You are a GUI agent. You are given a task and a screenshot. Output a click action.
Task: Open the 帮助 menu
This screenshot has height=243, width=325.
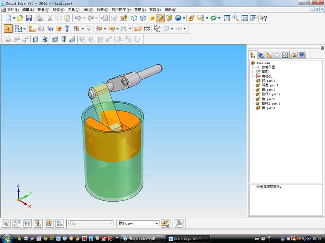[170, 10]
